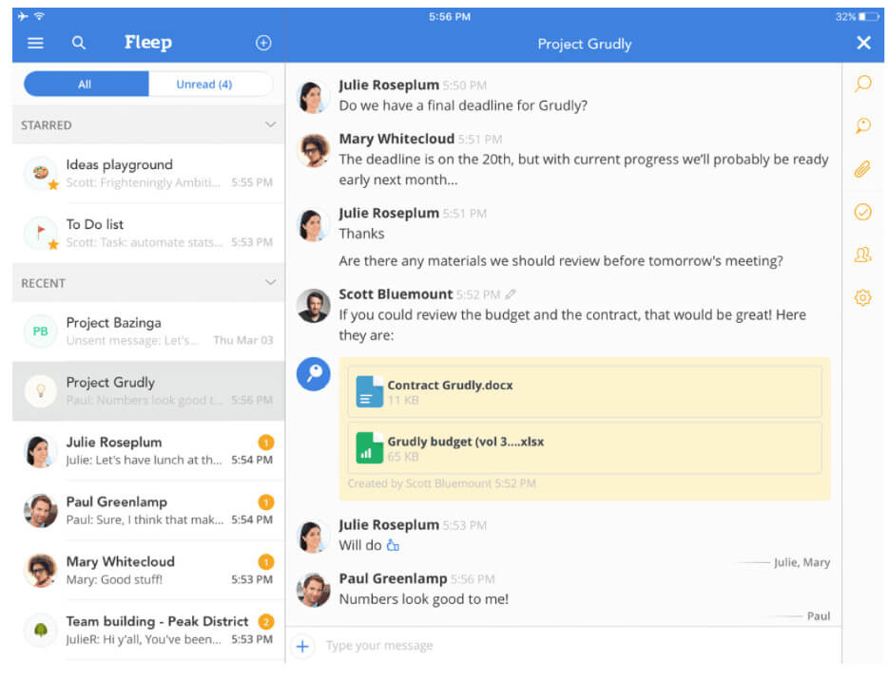
Task: Click Scott Bluemount's avatar in chat
Action: tap(313, 306)
